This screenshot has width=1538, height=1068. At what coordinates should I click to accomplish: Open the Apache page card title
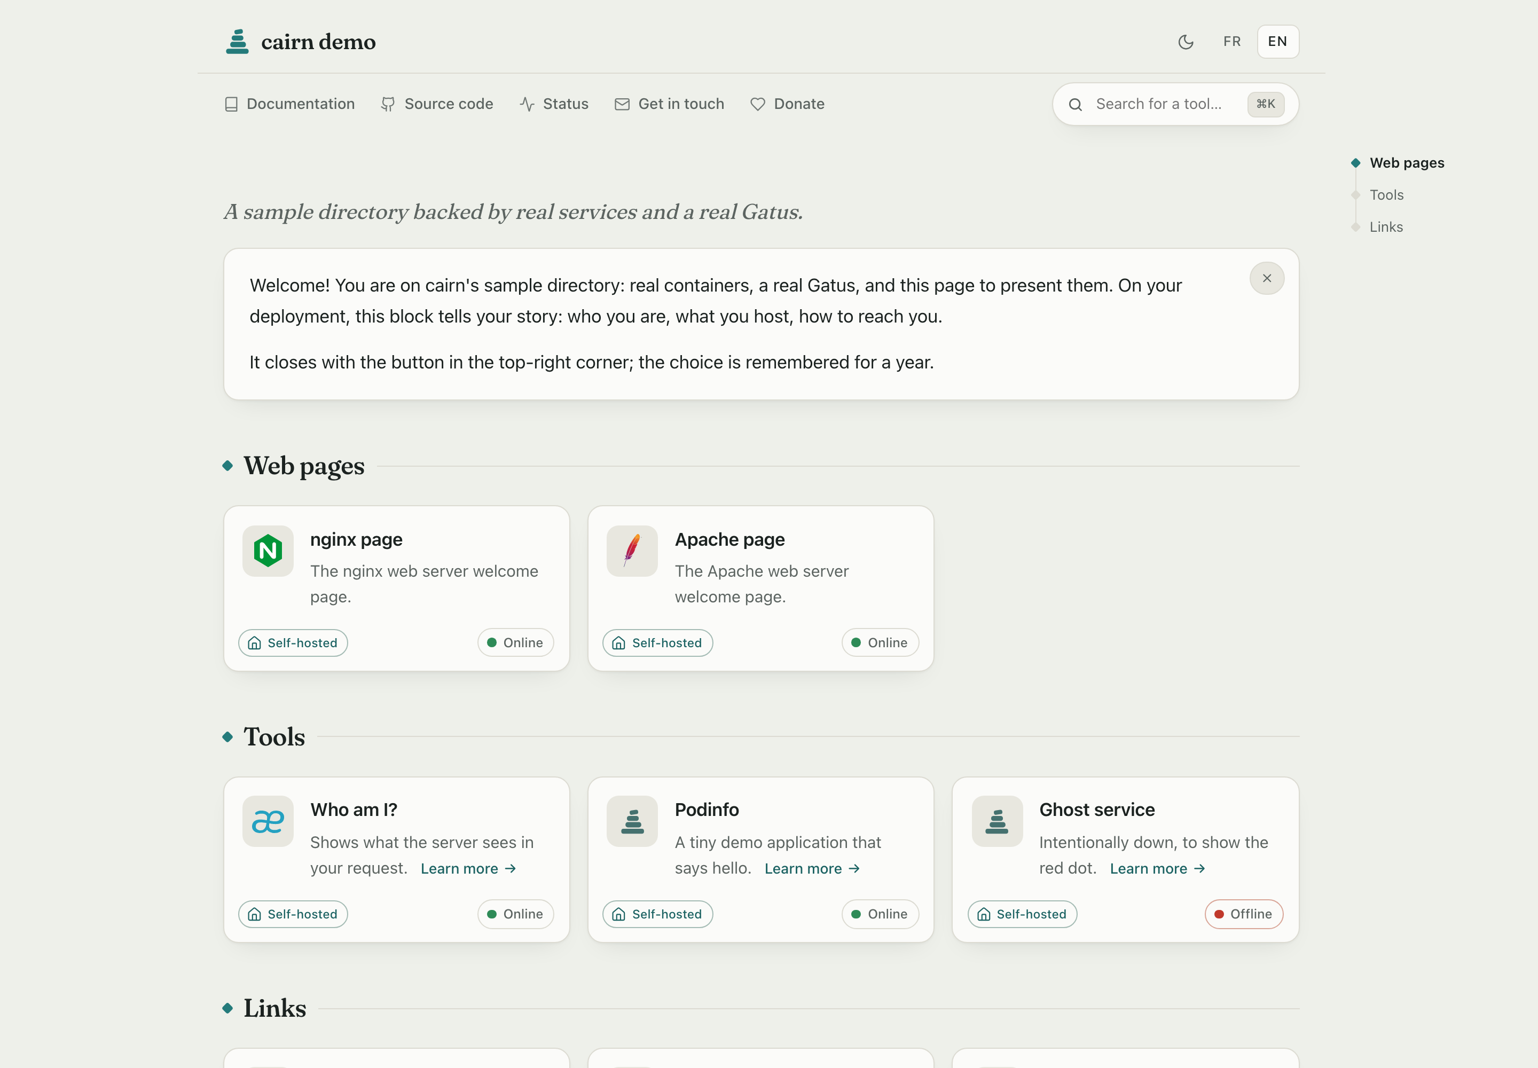pos(729,539)
